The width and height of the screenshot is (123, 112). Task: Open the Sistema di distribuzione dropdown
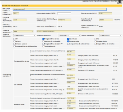[x=24, y=35]
